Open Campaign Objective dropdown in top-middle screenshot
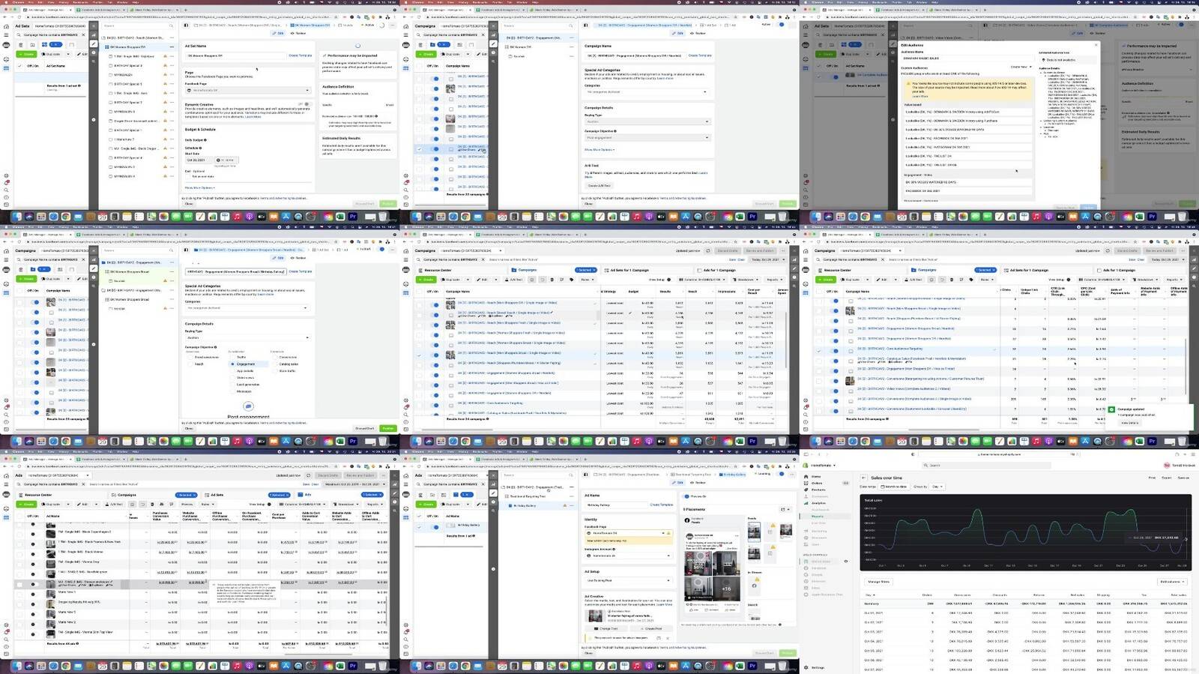The image size is (1199, 674). pyautogui.click(x=647, y=138)
